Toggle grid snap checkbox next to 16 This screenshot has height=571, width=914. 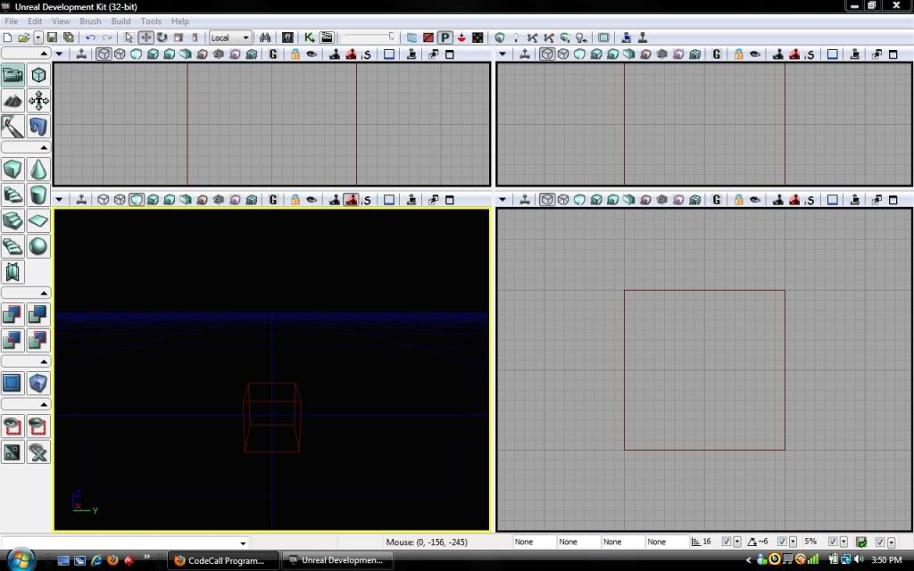point(726,542)
